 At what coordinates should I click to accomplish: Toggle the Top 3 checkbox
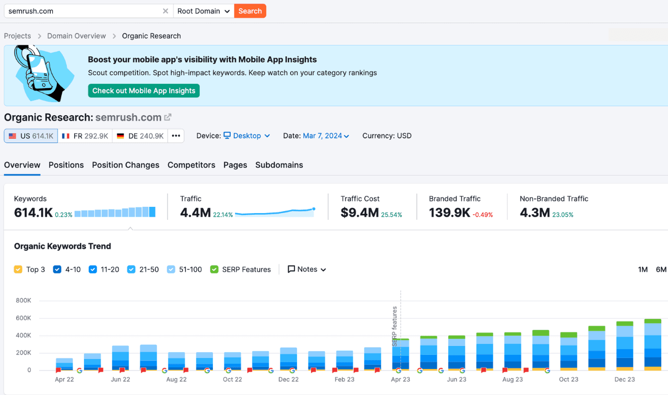click(x=18, y=269)
